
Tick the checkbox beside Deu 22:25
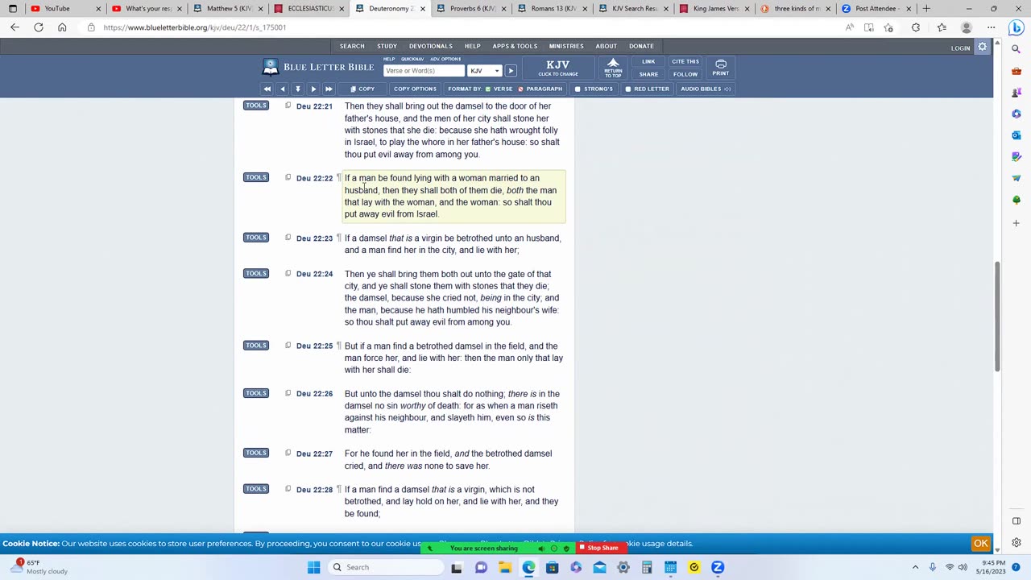[288, 346]
